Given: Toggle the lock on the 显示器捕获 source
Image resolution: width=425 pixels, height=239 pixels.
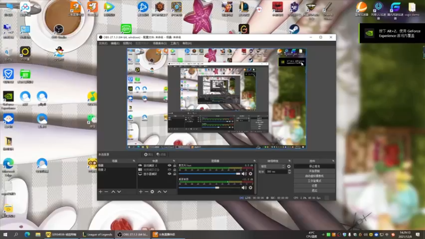Looking at the screenshot, I should (x=174, y=174).
